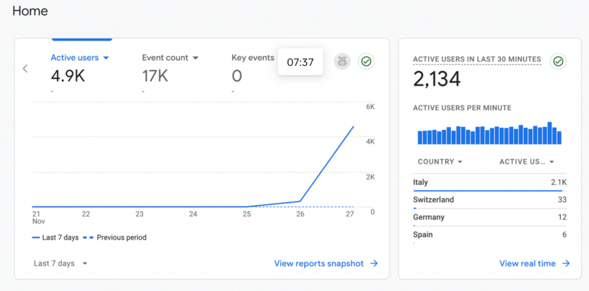Click the Switzerland row in country table
589x291 pixels.
(490, 200)
